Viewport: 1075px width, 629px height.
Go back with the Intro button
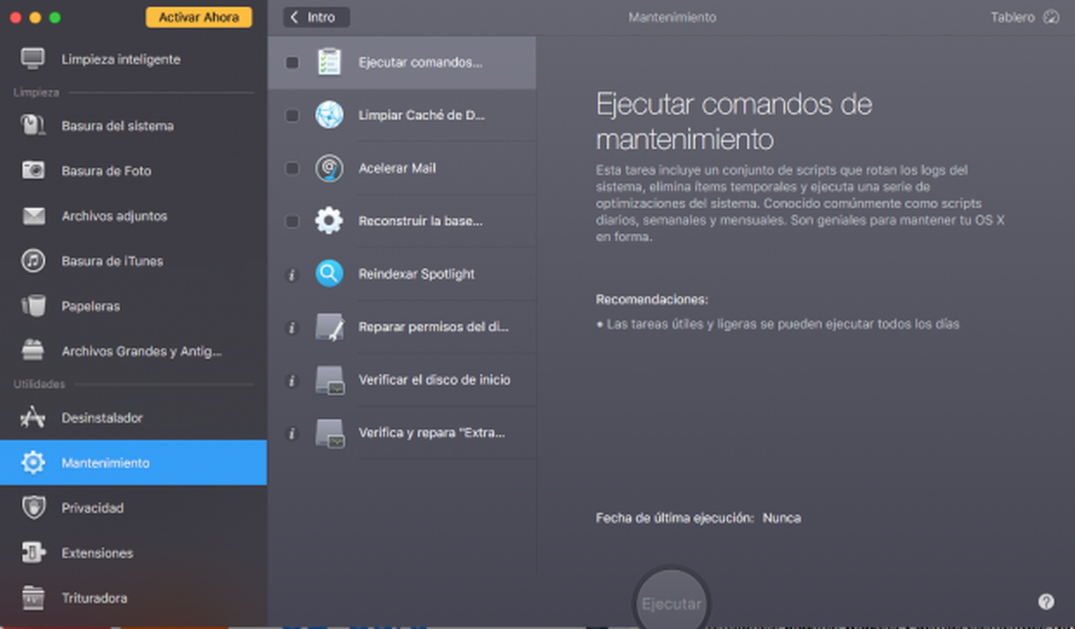coord(317,17)
